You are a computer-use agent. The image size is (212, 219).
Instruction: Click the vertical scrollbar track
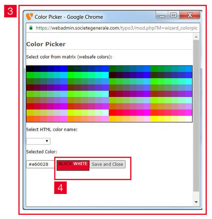(x=196, y=116)
